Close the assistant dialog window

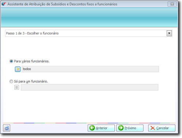coord(172,4)
